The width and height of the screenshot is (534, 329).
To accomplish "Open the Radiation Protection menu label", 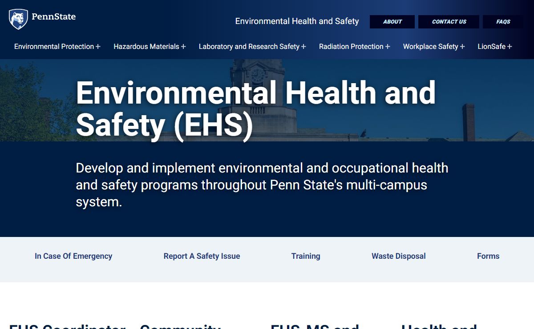I will pos(351,47).
